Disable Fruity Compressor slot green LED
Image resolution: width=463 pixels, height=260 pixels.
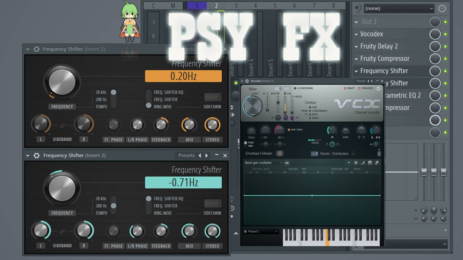coord(445,59)
